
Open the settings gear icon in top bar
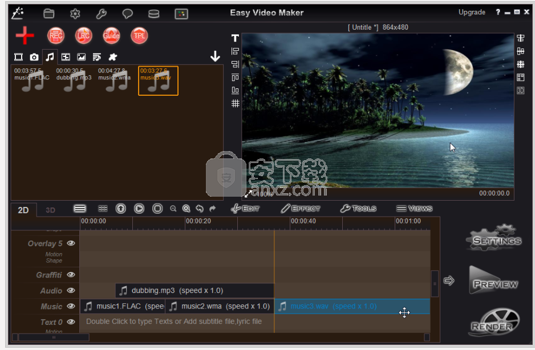75,14
